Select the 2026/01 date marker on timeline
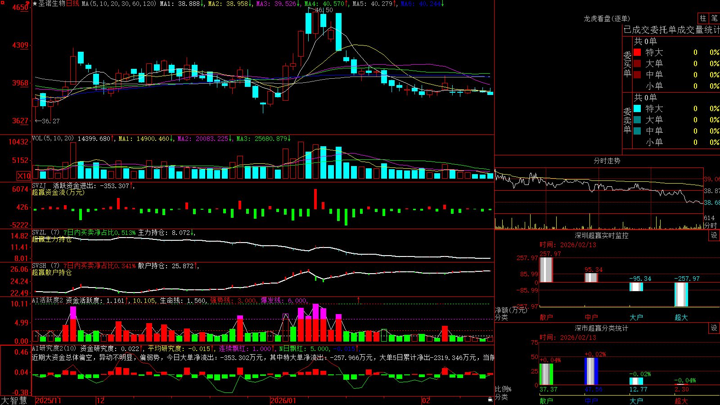This screenshot has width=720, height=405. point(283,400)
